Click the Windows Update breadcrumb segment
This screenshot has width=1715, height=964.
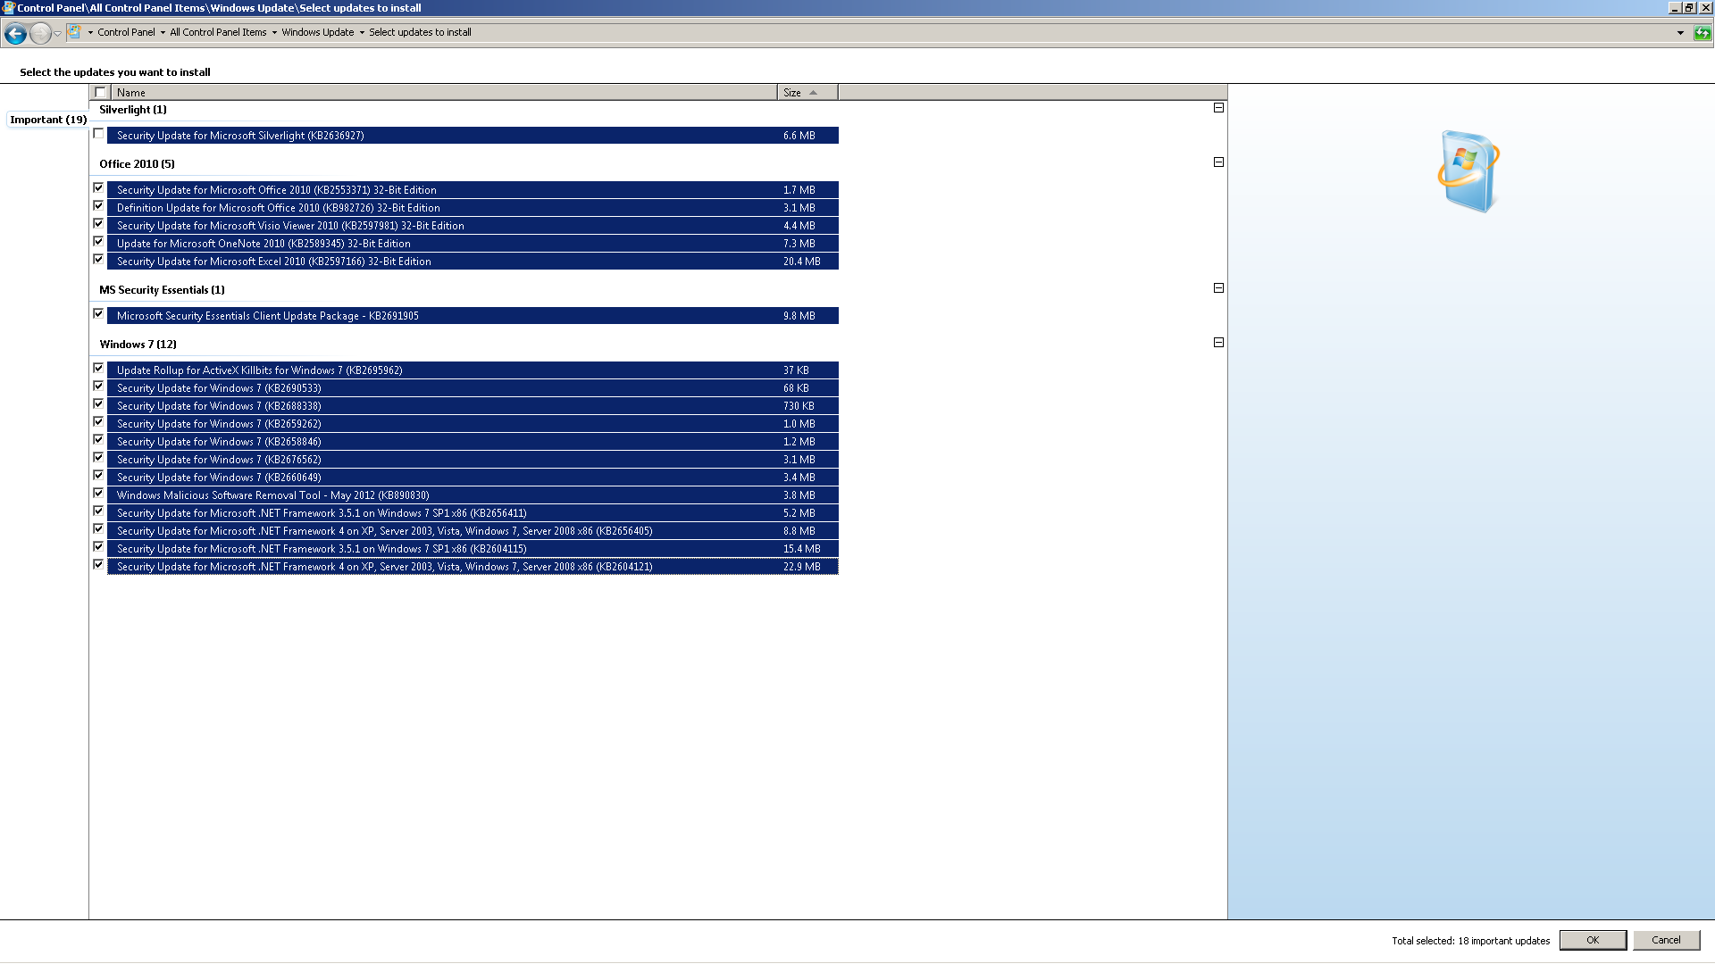point(317,32)
